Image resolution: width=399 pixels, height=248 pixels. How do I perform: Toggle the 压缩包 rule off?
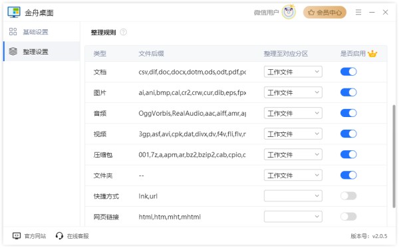click(x=348, y=154)
